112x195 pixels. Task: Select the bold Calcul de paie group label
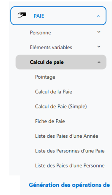[x=47, y=62]
